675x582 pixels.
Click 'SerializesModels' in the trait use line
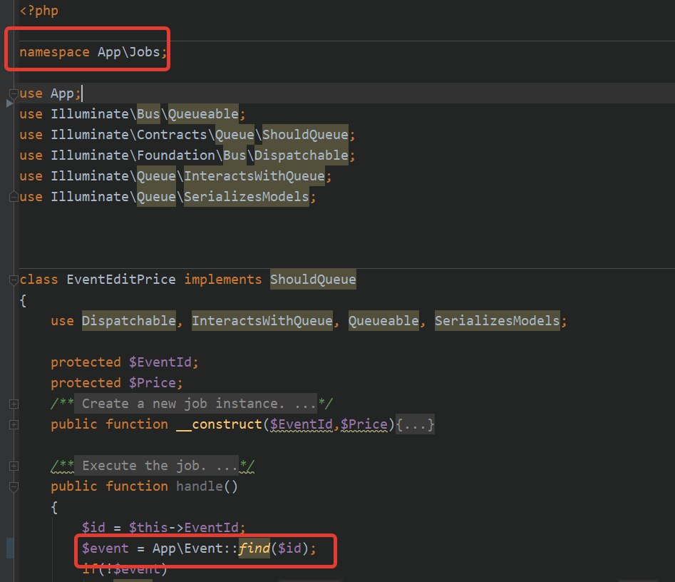(x=498, y=321)
